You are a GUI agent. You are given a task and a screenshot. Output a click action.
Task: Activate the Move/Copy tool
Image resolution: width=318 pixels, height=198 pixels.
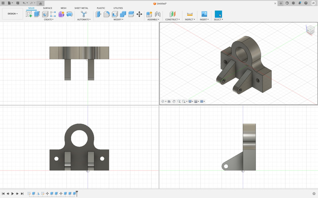point(139,14)
